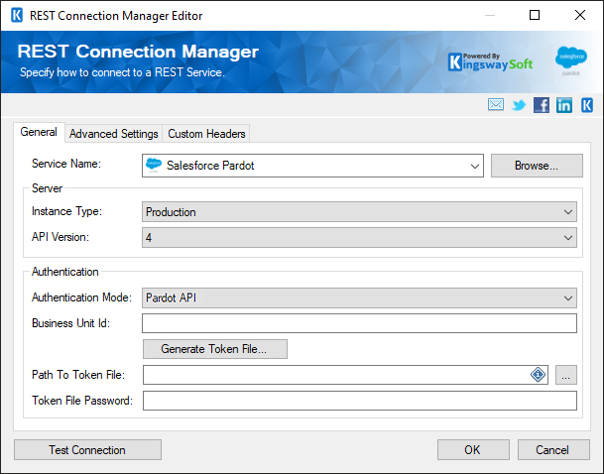Focus the Token File Password field
The image size is (604, 474).
point(360,401)
